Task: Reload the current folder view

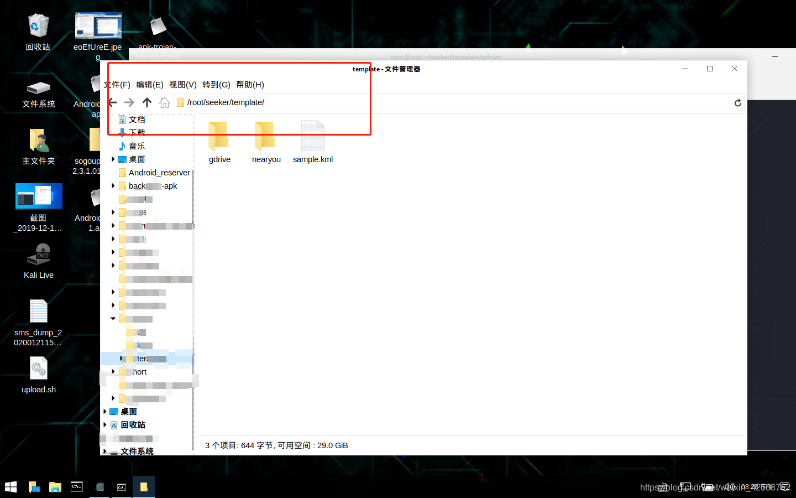Action: coord(737,102)
